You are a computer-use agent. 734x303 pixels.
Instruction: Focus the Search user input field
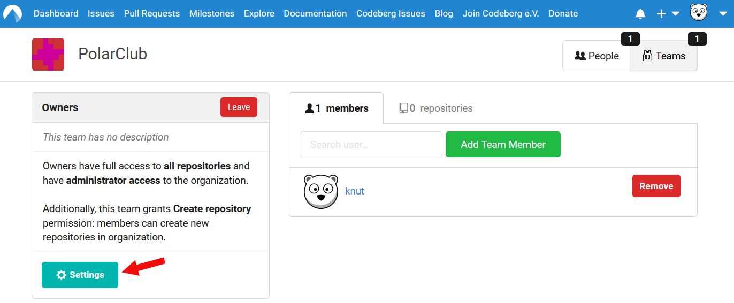(x=371, y=144)
